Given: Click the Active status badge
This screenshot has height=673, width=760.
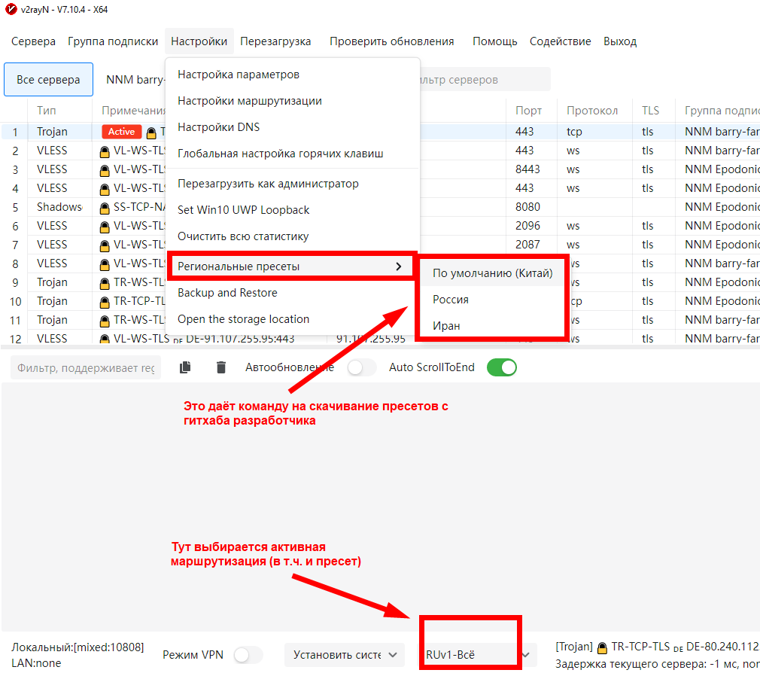Looking at the screenshot, I should click(122, 132).
